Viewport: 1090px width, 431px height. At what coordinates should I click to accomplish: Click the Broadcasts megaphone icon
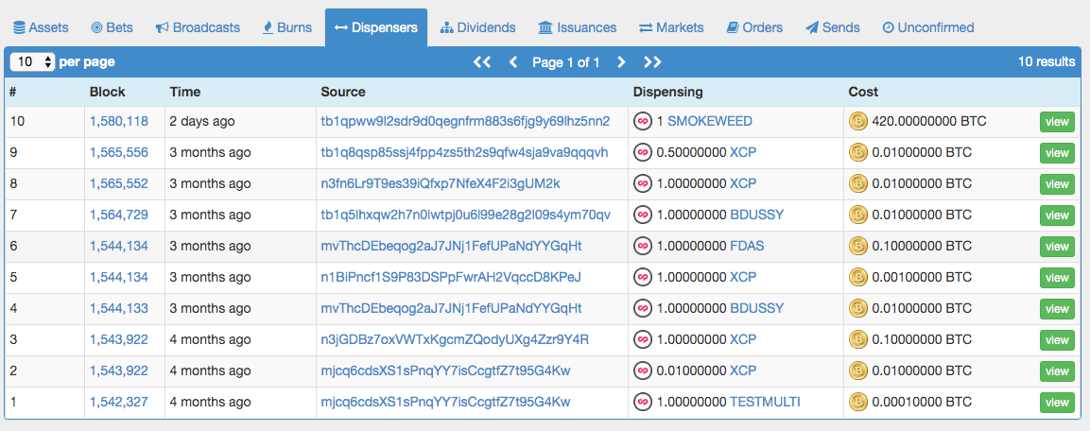(x=162, y=27)
